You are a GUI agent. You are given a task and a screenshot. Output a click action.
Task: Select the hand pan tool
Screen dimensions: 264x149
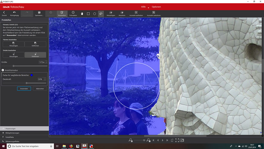coord(82,13)
